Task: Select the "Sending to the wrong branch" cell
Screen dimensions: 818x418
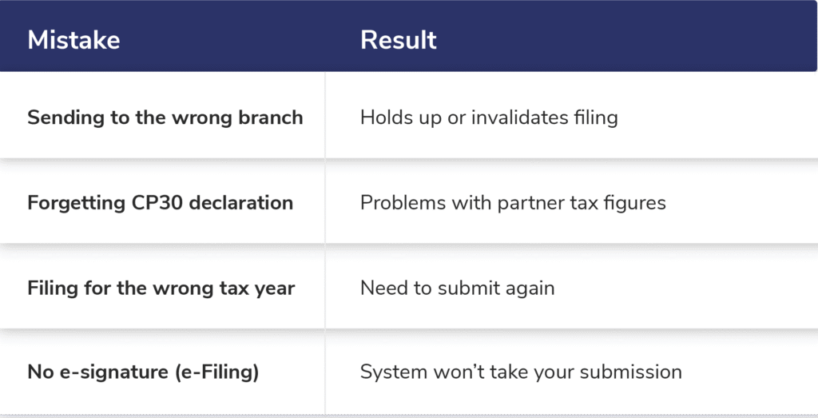Action: [x=165, y=117]
